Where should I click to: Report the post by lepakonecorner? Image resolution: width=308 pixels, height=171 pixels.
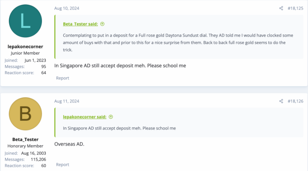63,78
